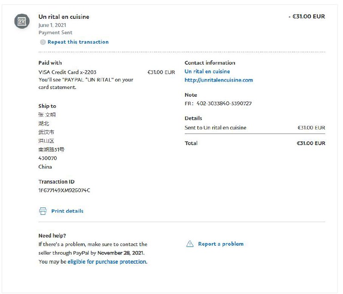The height and width of the screenshot is (294, 343).
Task: Click the printer icon
Action: coord(43,211)
